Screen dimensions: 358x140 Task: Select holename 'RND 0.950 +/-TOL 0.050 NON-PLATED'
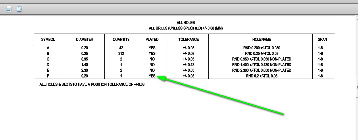(x=261, y=59)
